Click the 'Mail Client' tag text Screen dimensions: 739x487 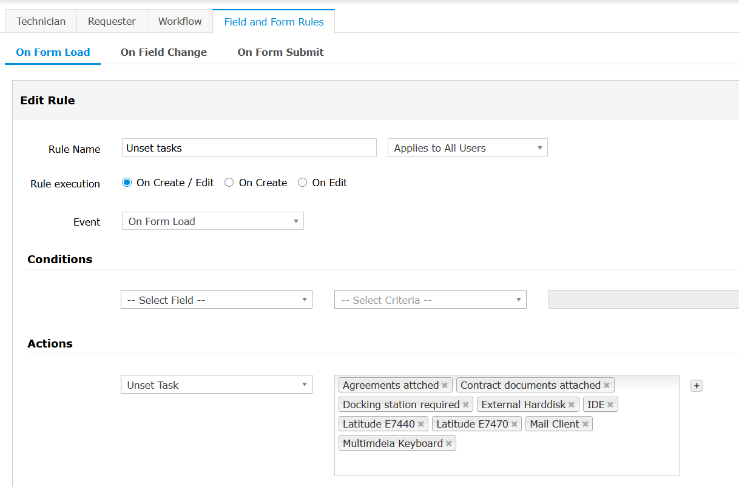[x=555, y=425]
